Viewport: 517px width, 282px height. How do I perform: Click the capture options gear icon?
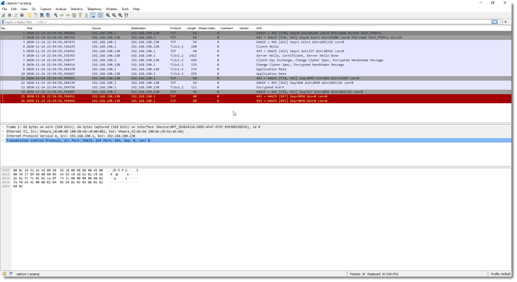click(x=22, y=15)
